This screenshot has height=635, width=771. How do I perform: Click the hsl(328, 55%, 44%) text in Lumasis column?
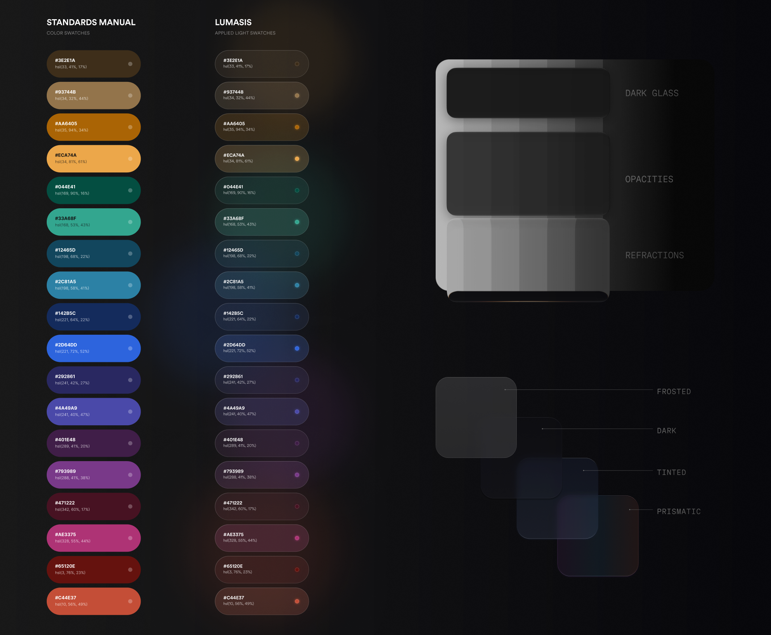(x=240, y=540)
